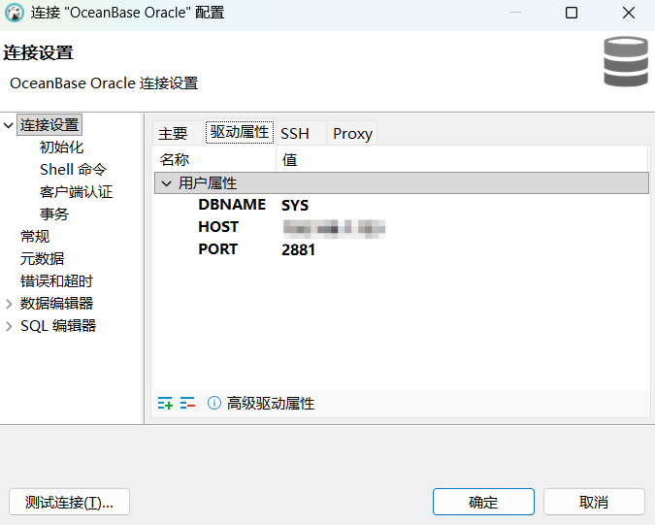Collapse the 用户属性 group
The height and width of the screenshot is (525, 655).
166,183
